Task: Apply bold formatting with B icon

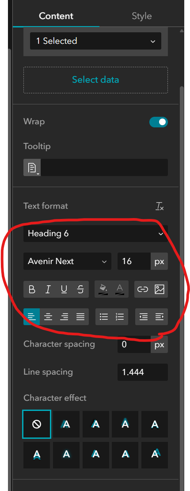Action: point(32,289)
